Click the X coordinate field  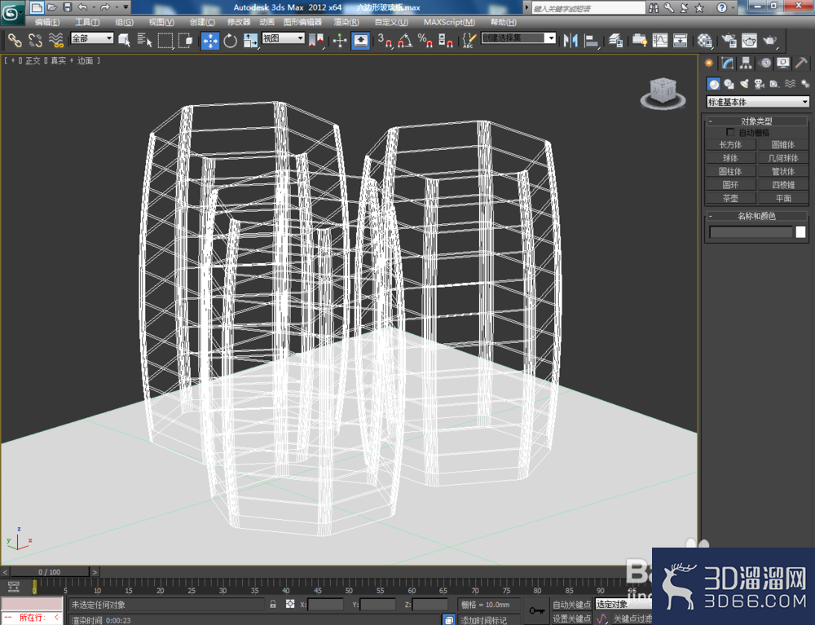pyautogui.click(x=325, y=604)
